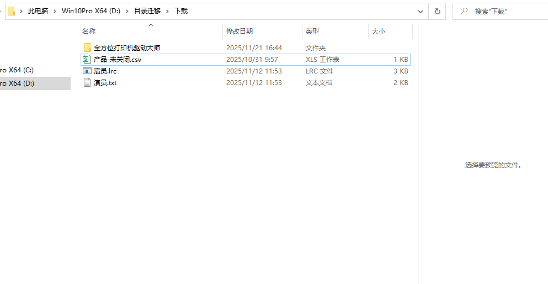The image size is (548, 284).
Task: Click the 1 KB size cell
Action: 401,60
